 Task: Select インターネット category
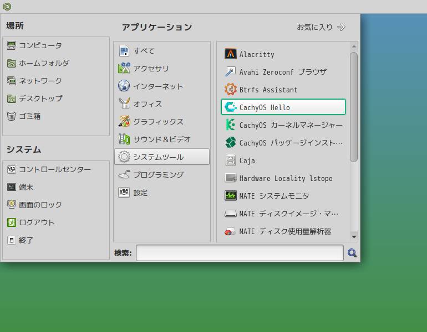pyautogui.click(x=162, y=86)
